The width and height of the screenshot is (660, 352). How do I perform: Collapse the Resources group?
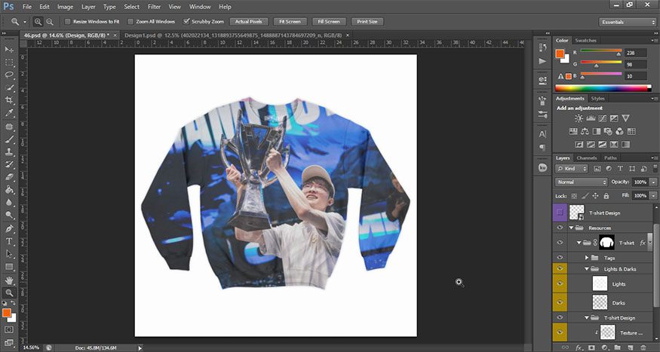click(571, 228)
